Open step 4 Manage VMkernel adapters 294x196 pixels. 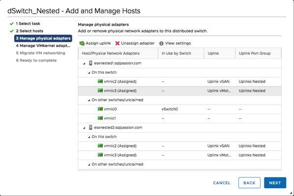43,46
